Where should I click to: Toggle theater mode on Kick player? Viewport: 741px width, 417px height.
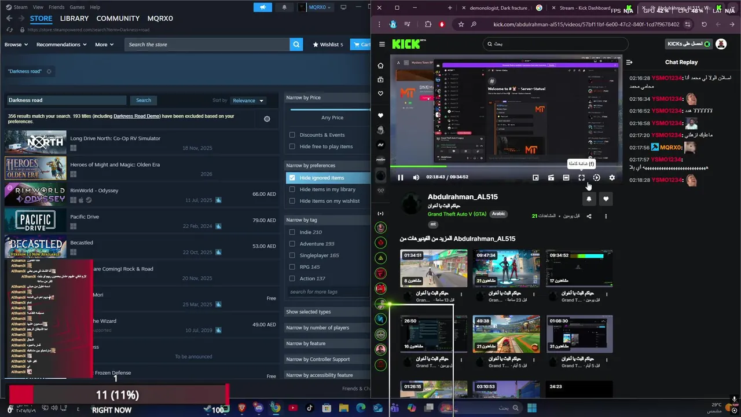[x=566, y=178]
